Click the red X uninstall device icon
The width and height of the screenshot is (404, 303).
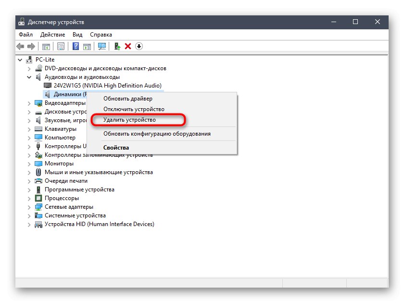click(128, 46)
